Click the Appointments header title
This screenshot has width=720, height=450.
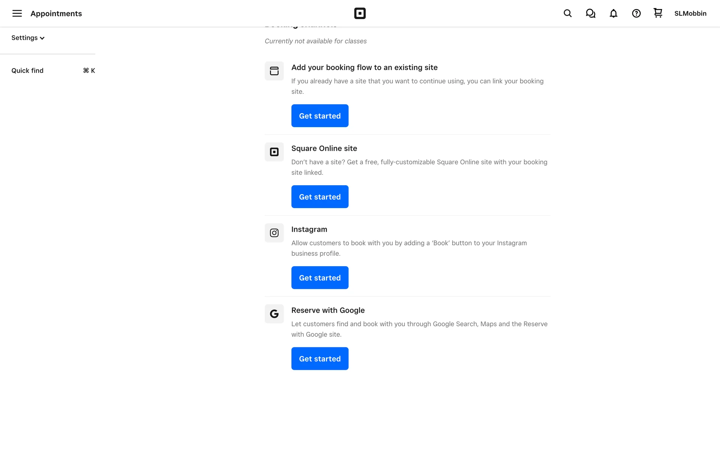[x=56, y=13]
